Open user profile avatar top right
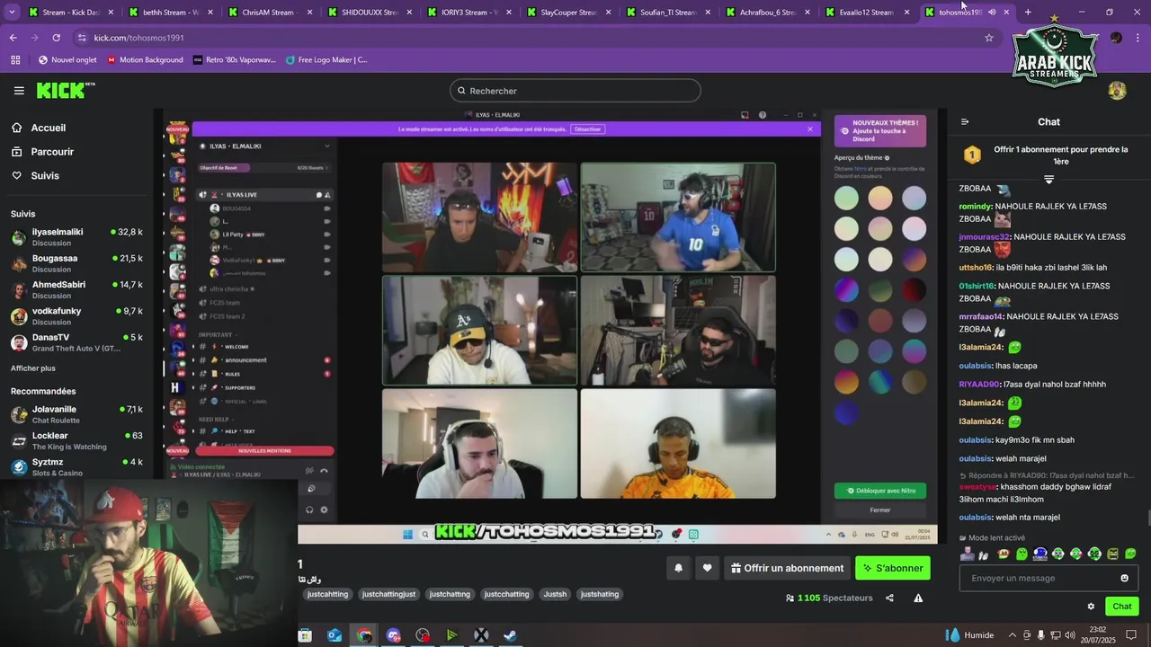The image size is (1151, 647). [1117, 91]
